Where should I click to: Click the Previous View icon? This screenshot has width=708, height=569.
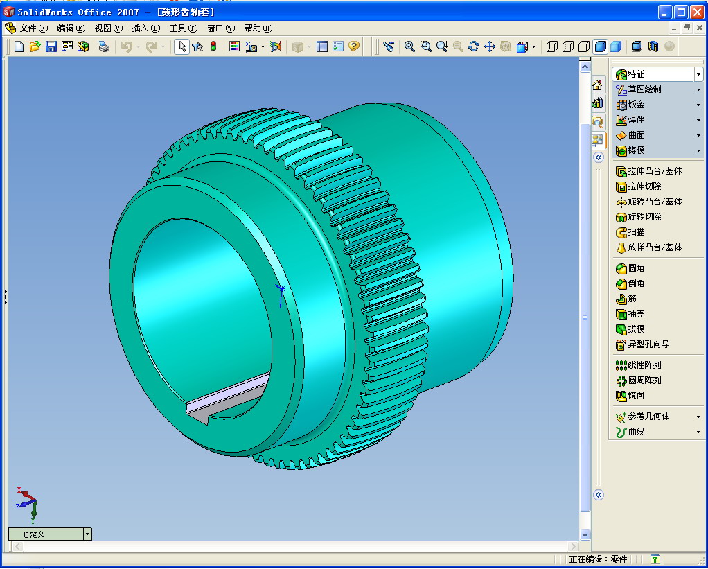[389, 46]
